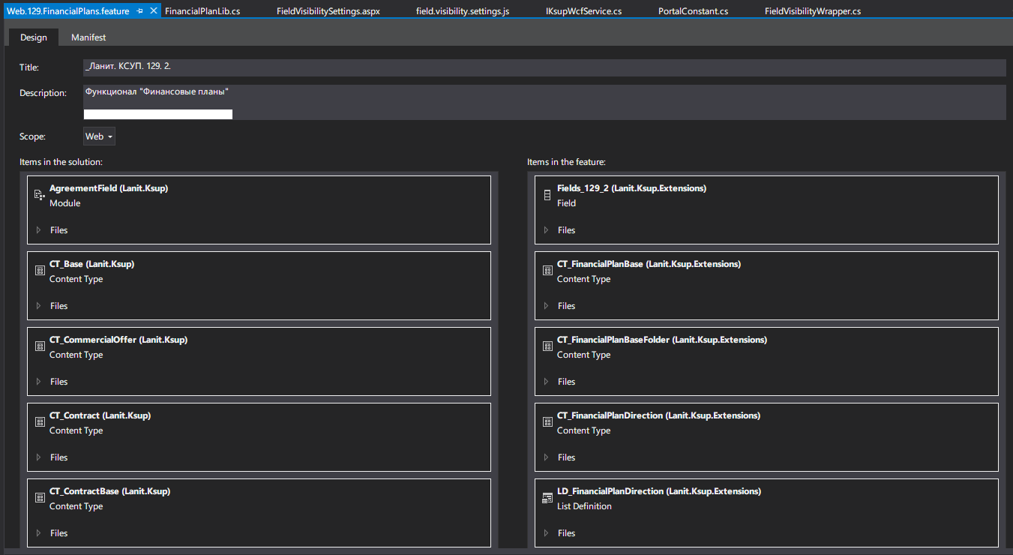Screen dimensions: 1013x555
Task: Open the Scope dropdown set to Web
Action: [x=99, y=136]
